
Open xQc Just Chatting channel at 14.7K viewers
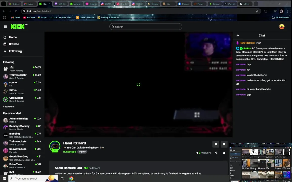point(22,69)
